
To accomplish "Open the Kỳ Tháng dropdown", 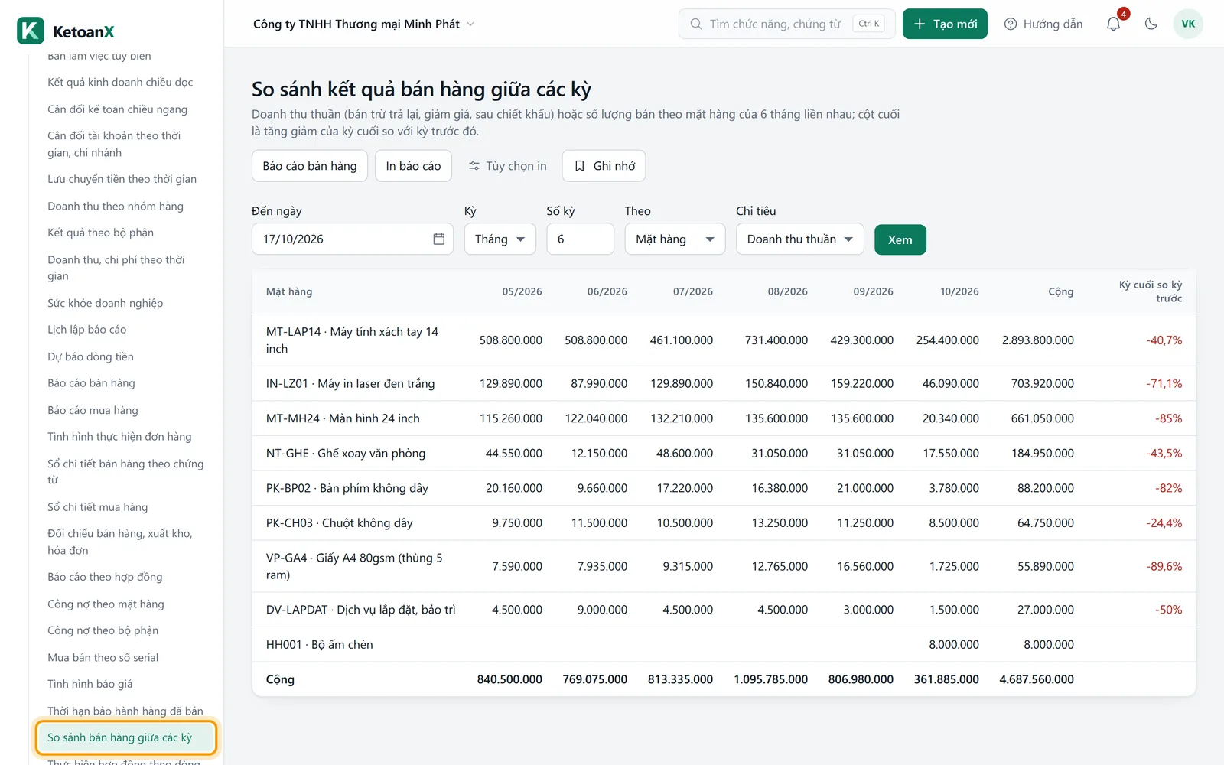I will coord(500,239).
